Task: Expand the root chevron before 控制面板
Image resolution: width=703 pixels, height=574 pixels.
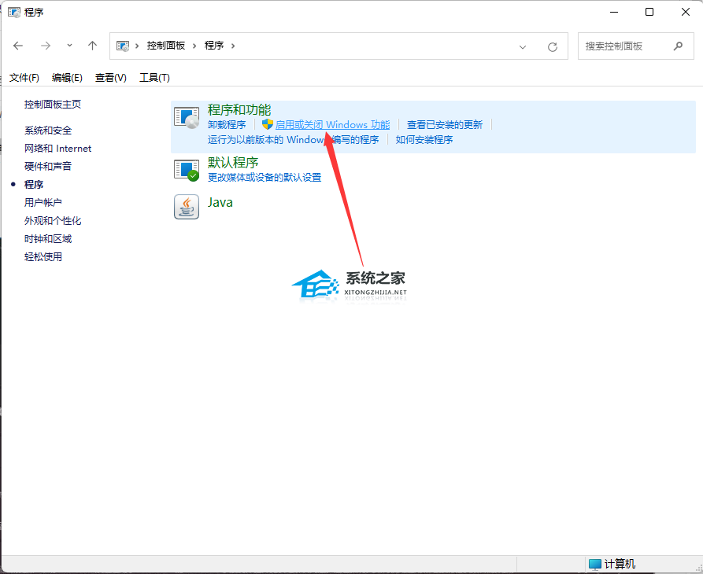Action: (x=137, y=46)
